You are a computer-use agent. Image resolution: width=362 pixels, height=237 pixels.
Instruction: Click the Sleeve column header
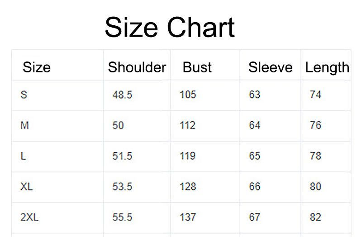(270, 67)
